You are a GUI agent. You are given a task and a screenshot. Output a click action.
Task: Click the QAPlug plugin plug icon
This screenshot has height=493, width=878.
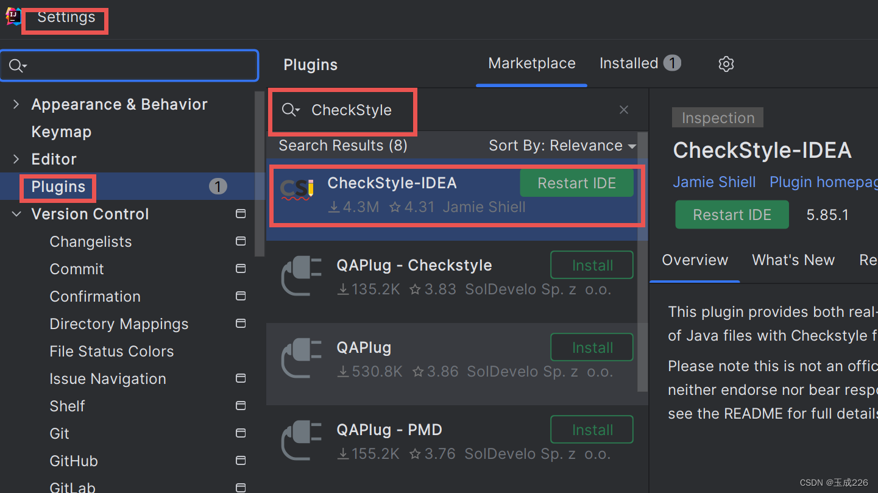point(301,359)
